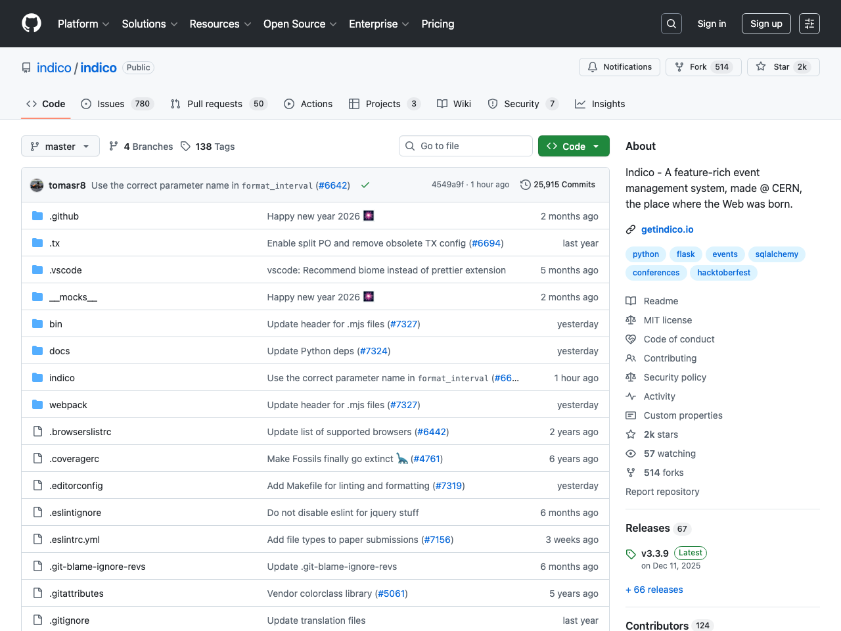Open the Resources menu chevron
Image resolution: width=841 pixels, height=631 pixels.
(x=249, y=24)
